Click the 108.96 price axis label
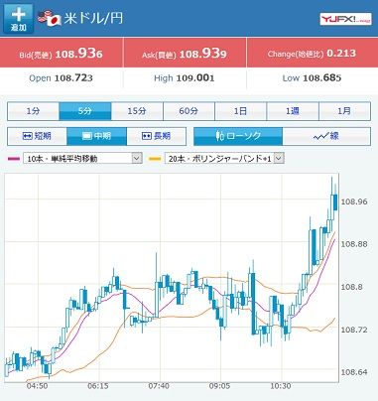 (354, 201)
